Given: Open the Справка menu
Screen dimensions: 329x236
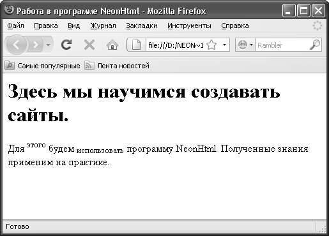Looking at the screenshot, I should coord(235,26).
